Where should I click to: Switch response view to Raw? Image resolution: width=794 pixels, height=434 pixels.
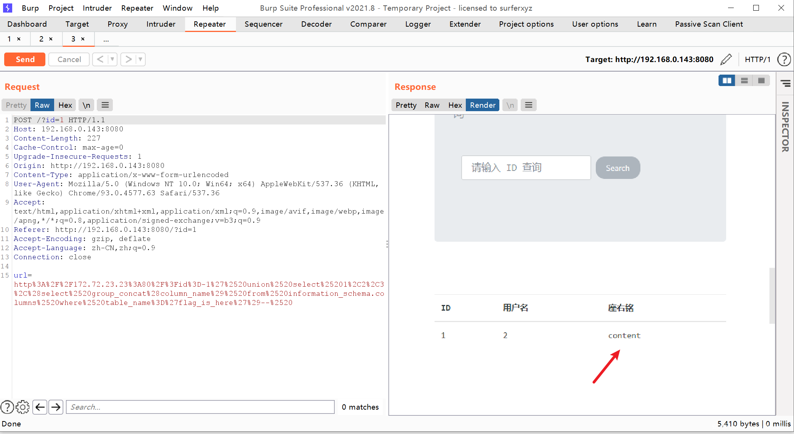[432, 105]
